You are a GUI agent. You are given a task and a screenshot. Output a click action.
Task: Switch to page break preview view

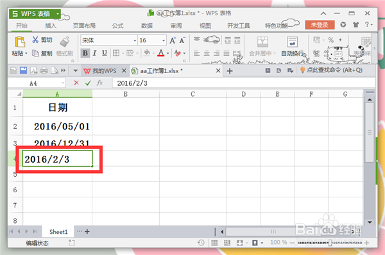pos(227,243)
